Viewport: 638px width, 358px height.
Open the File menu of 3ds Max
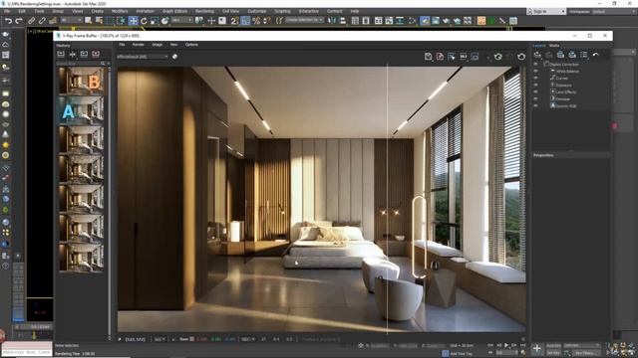click(x=7, y=11)
